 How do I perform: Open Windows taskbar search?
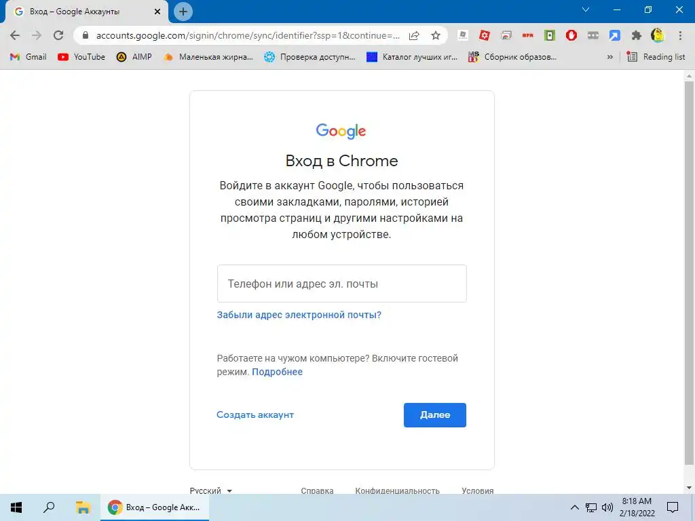tap(49, 507)
